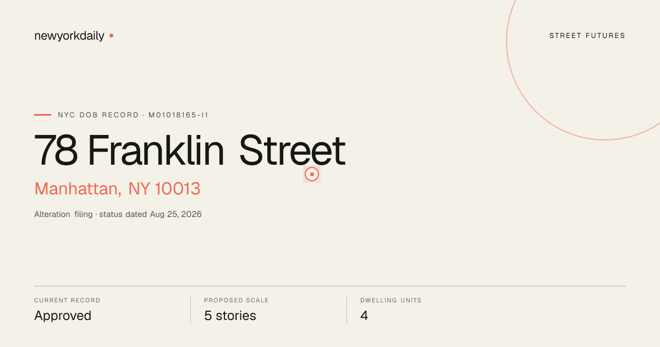The height and width of the screenshot is (347, 660).
Task: Click the large circle outline in corner
Action: point(583,64)
